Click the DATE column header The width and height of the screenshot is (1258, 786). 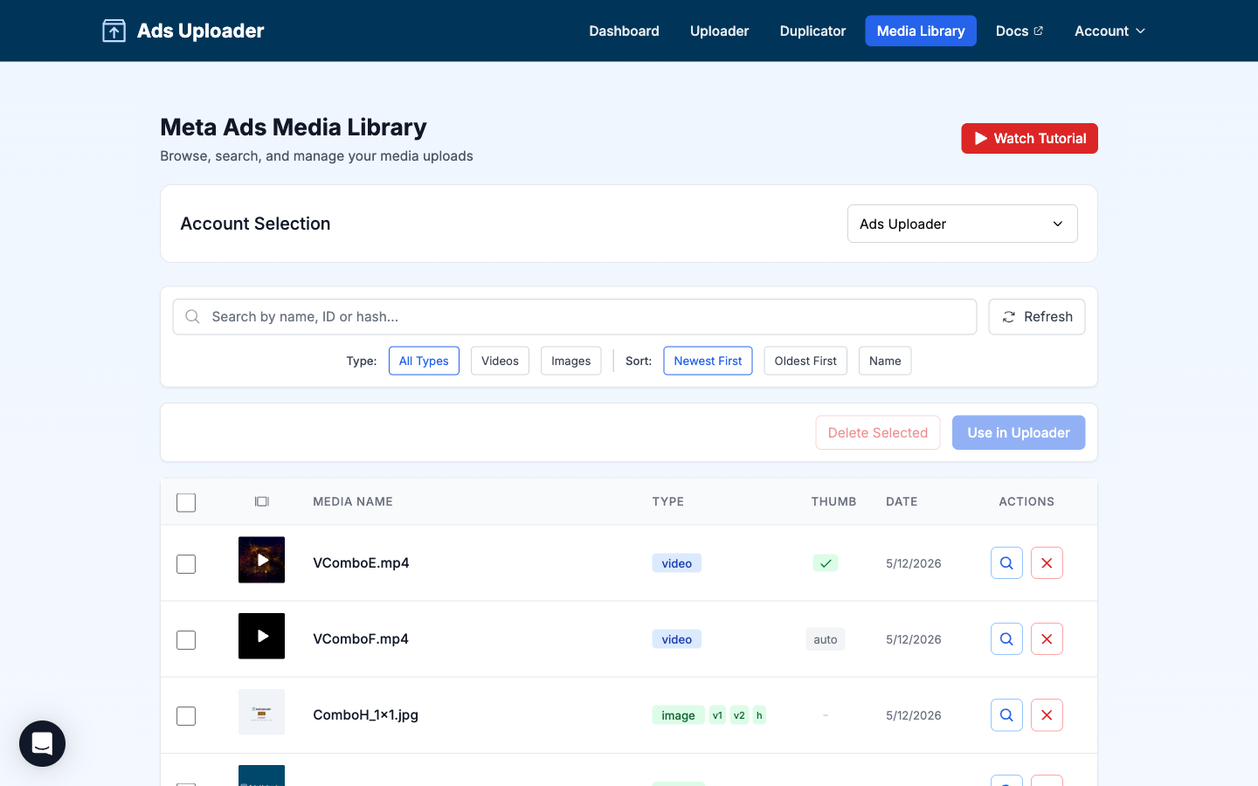click(902, 501)
